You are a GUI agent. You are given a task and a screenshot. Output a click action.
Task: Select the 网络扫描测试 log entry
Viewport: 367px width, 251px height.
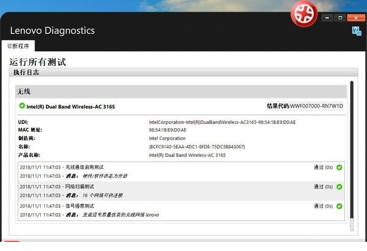[x=57, y=187]
